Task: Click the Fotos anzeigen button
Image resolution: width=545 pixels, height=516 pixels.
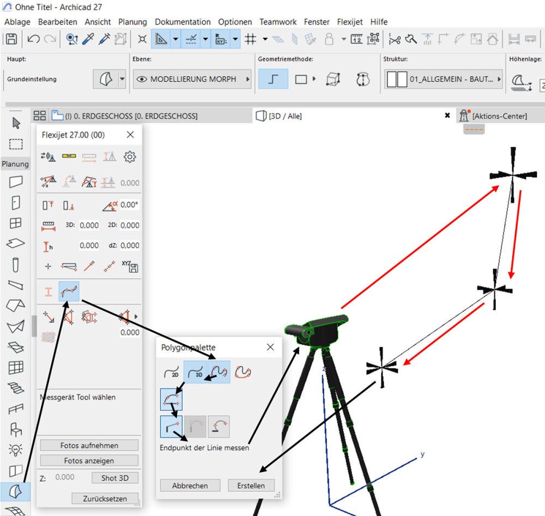Action: (89, 460)
